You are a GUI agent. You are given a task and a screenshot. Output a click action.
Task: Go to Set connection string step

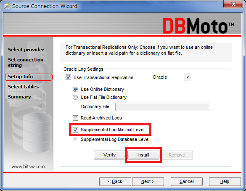tap(26, 62)
